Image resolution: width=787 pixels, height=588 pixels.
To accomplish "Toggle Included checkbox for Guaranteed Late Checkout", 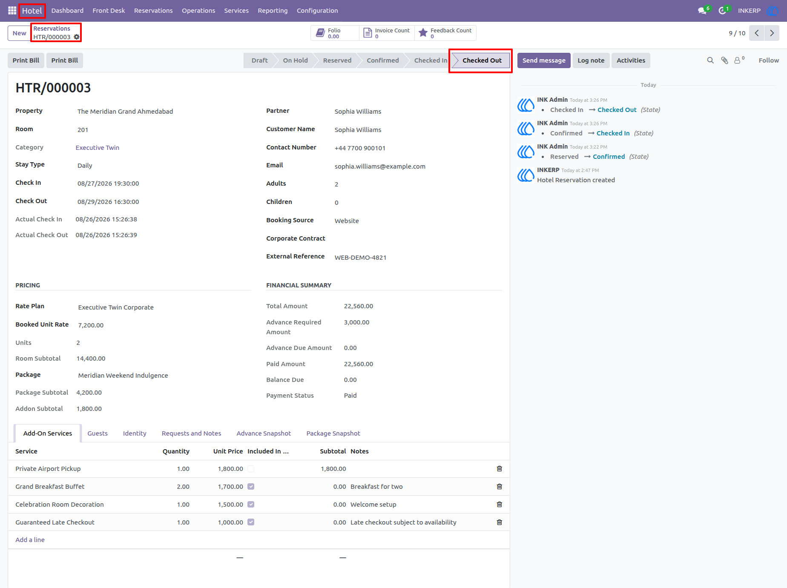I will [x=251, y=522].
